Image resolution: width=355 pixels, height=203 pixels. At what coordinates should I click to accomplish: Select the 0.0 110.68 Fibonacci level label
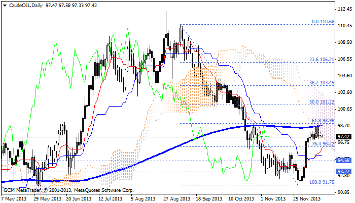pyautogui.click(x=323, y=22)
